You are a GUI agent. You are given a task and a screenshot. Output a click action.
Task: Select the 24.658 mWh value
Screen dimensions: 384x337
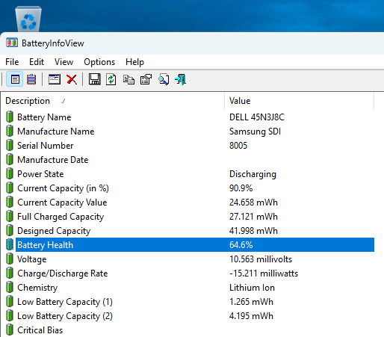click(x=253, y=202)
